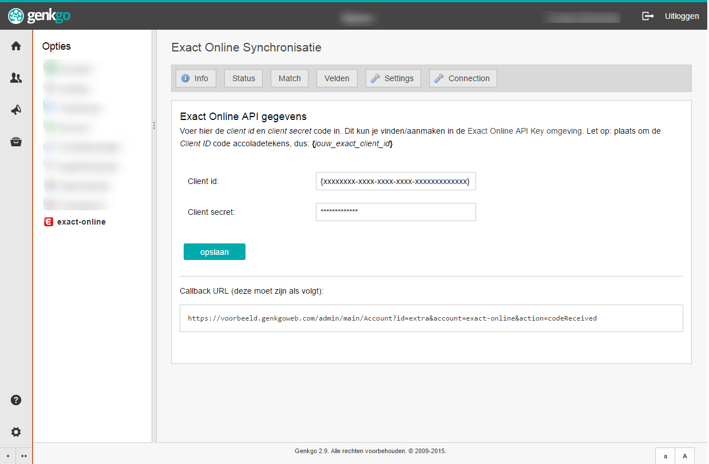Click the Uitloggen link
The width and height of the screenshot is (709, 464).
coord(682,16)
